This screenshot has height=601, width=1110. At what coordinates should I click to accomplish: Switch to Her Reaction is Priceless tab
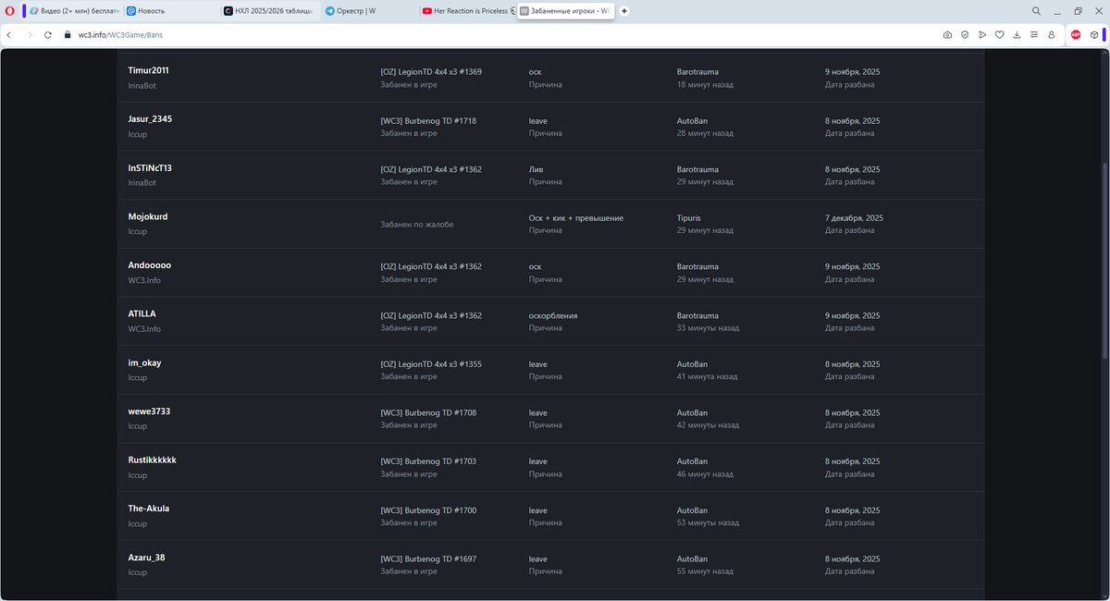pyautogui.click(x=462, y=11)
